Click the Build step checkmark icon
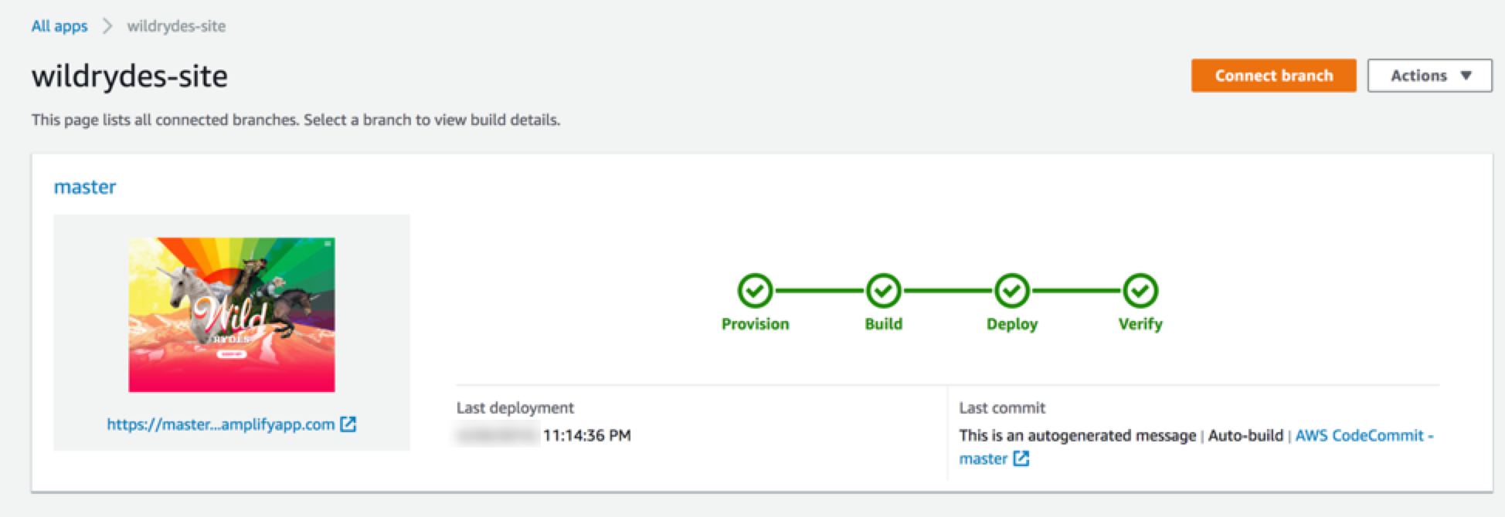This screenshot has height=517, width=1505. (883, 291)
